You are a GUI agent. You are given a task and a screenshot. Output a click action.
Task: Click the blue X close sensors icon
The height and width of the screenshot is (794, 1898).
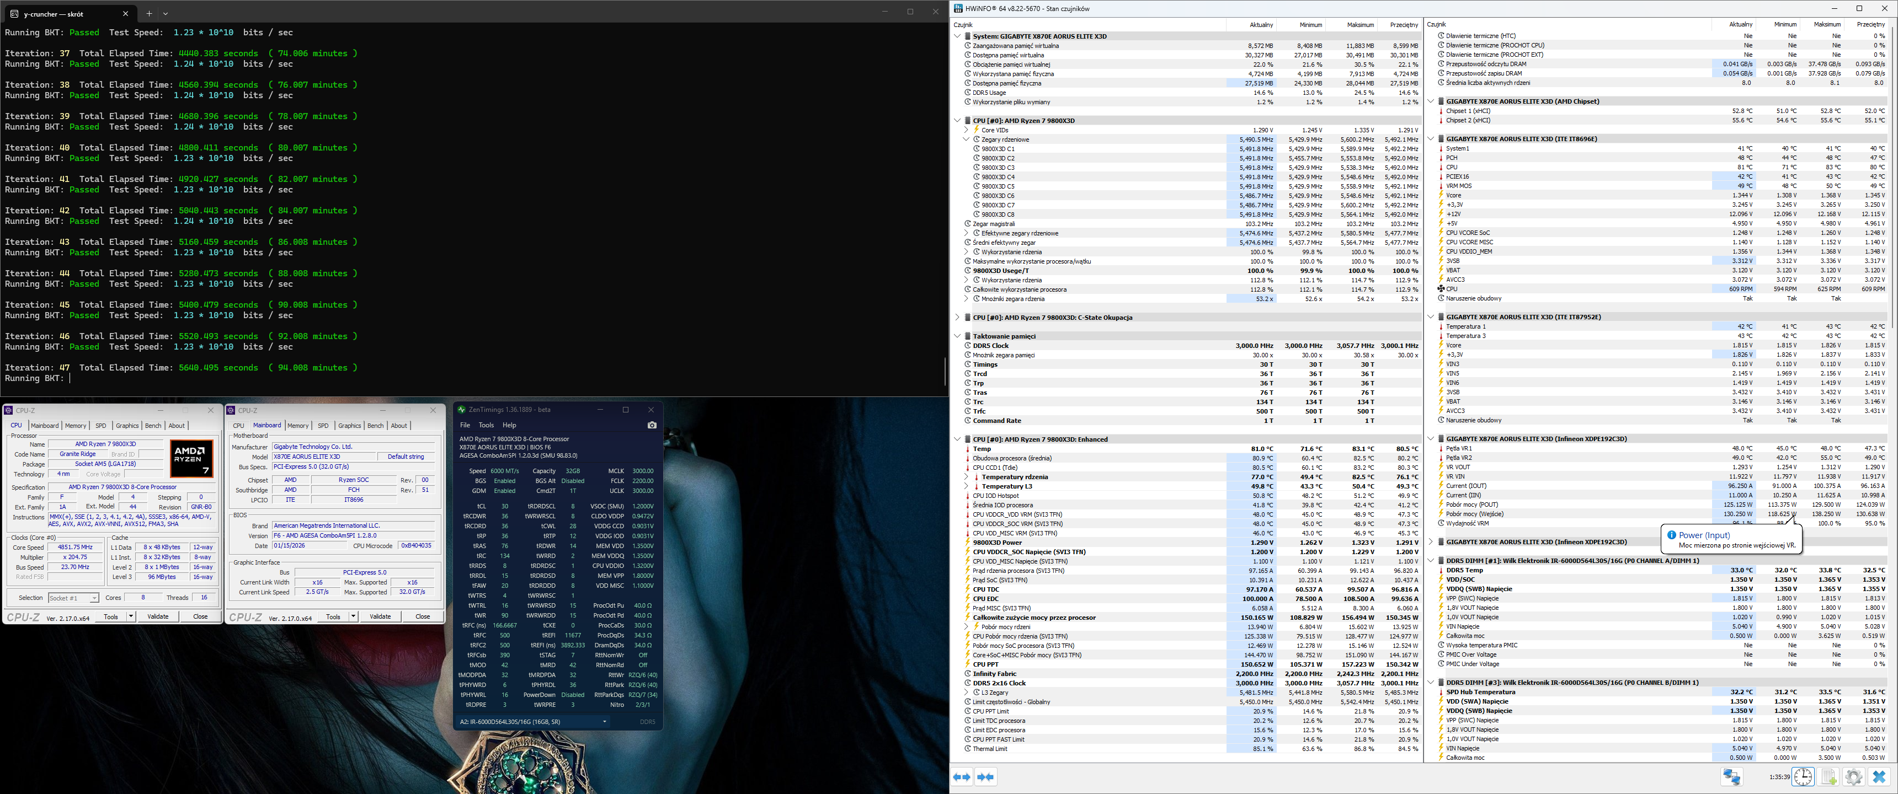coord(1879,777)
